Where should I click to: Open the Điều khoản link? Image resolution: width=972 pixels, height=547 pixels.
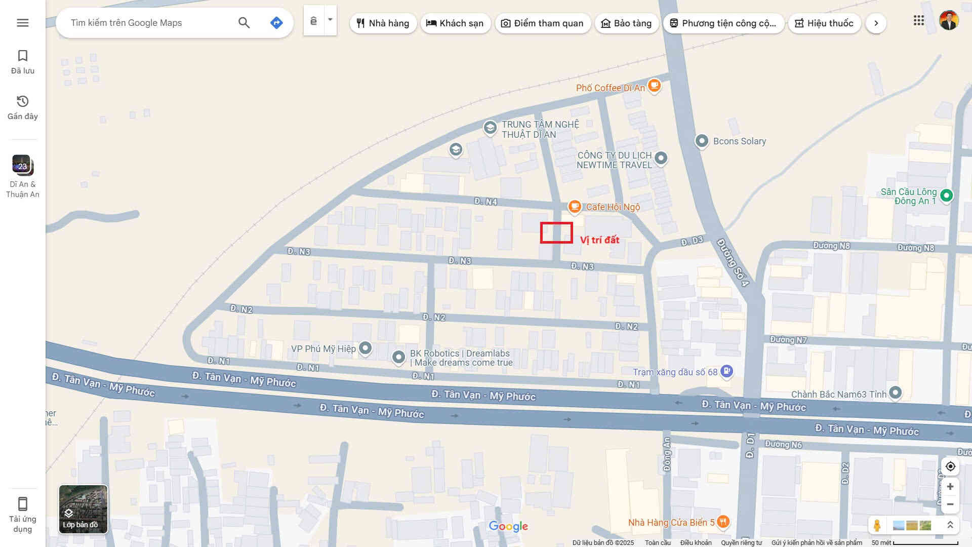click(x=696, y=542)
